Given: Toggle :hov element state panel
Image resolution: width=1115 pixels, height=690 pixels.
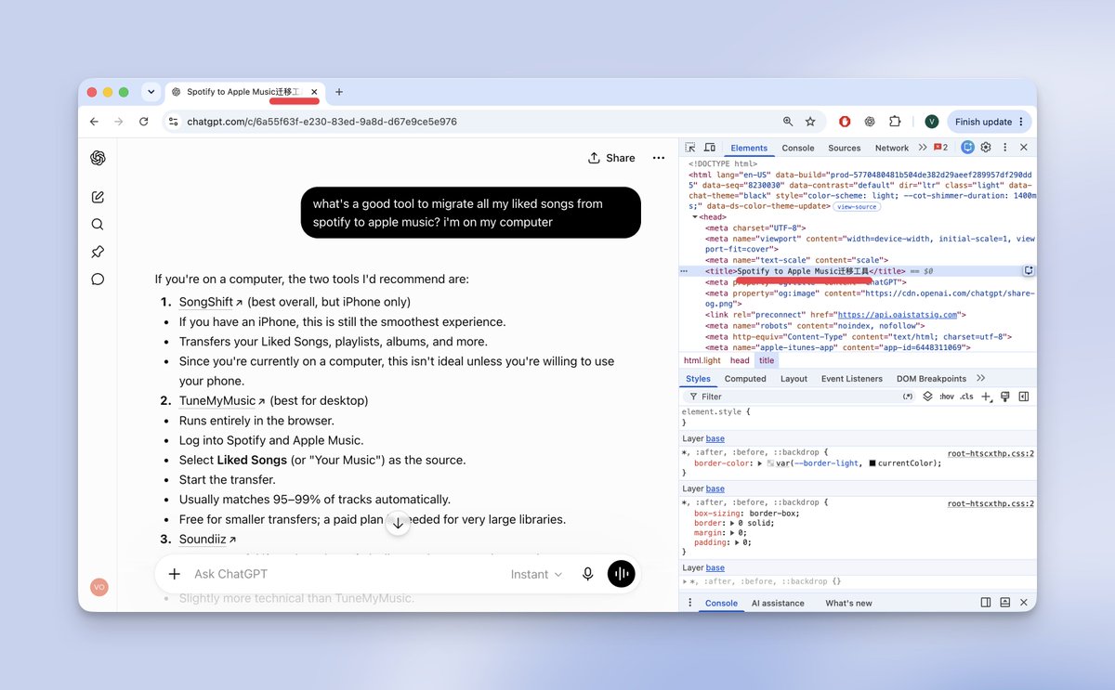Looking at the screenshot, I should (x=946, y=397).
